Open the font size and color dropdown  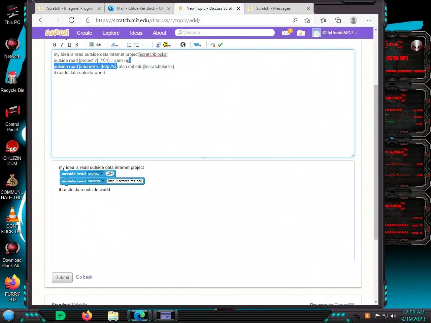[114, 45]
